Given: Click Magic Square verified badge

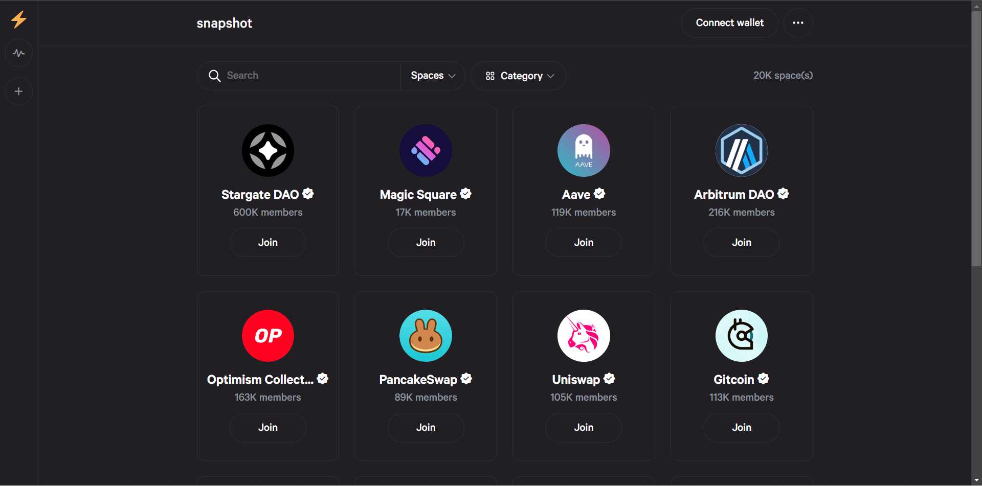Looking at the screenshot, I should click(x=466, y=194).
